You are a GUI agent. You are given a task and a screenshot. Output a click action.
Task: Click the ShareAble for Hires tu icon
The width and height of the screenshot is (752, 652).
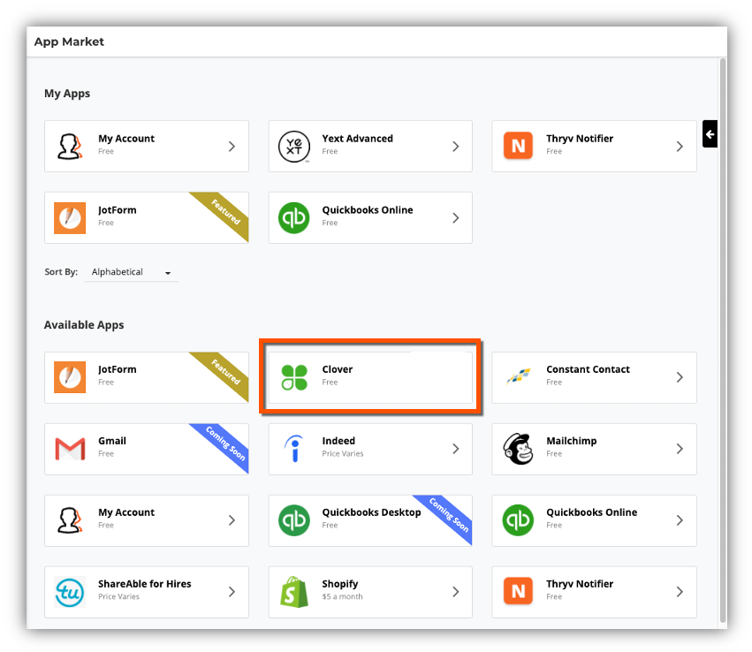coord(70,592)
